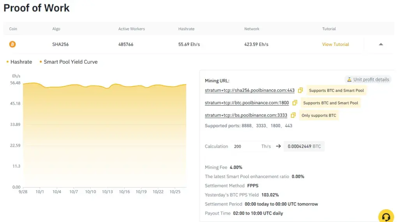Click the 33.89 y-axis label
399x222 pixels.
15,124
